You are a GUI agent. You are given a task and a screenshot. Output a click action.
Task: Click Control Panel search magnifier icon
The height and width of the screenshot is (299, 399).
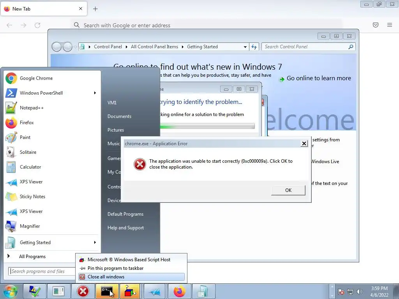(351, 47)
